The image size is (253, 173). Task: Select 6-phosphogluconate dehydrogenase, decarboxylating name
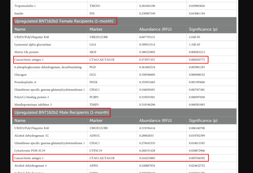coord(48,67)
